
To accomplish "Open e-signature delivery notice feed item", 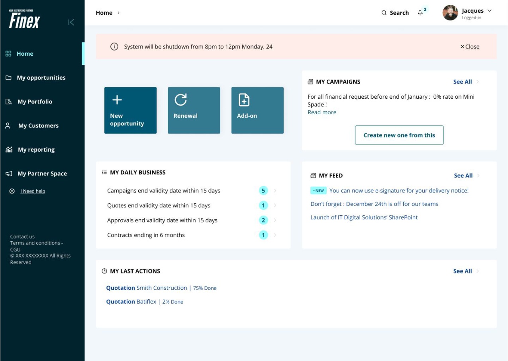I will (x=399, y=191).
